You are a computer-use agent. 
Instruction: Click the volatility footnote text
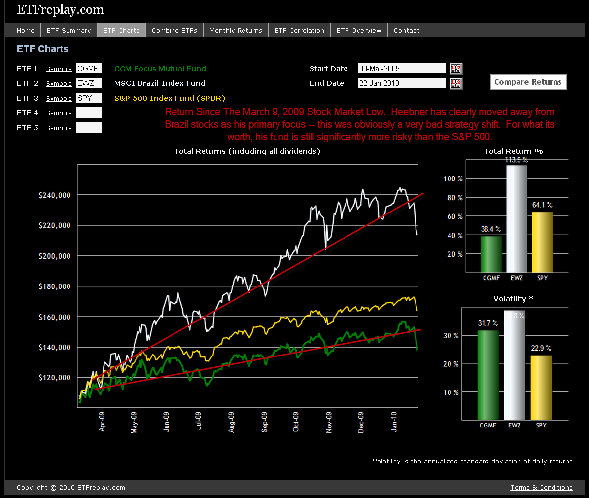click(x=470, y=461)
